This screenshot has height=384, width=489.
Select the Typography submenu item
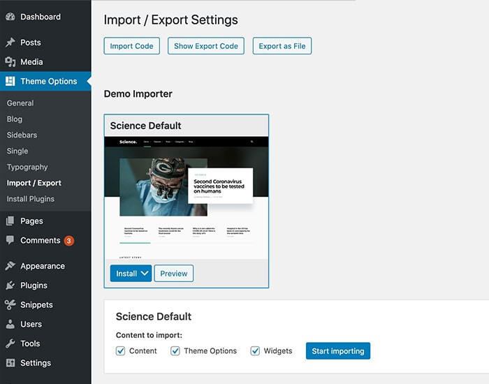pos(27,167)
